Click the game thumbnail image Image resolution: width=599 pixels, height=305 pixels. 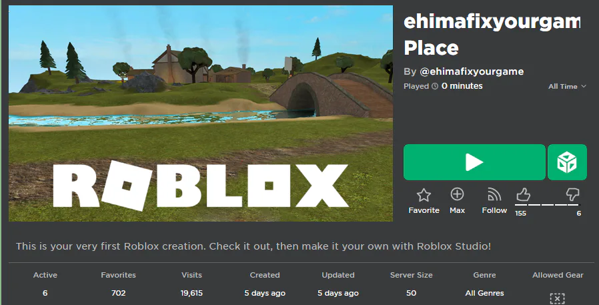click(201, 113)
